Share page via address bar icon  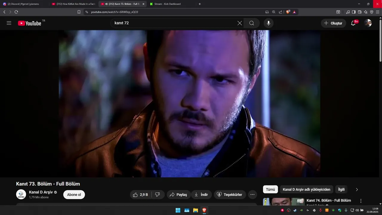click(x=281, y=12)
